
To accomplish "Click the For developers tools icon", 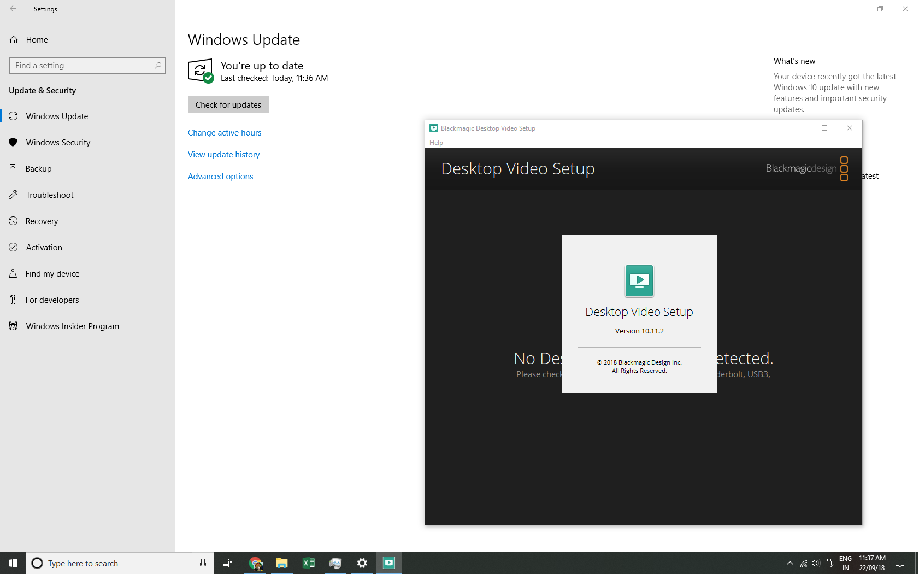I will click(13, 300).
